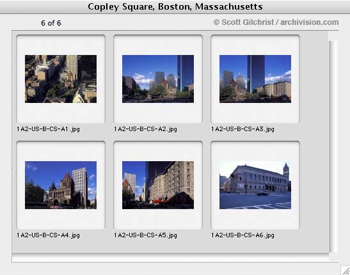Select the A5 hotel facade thumbnail

pyautogui.click(x=158, y=185)
